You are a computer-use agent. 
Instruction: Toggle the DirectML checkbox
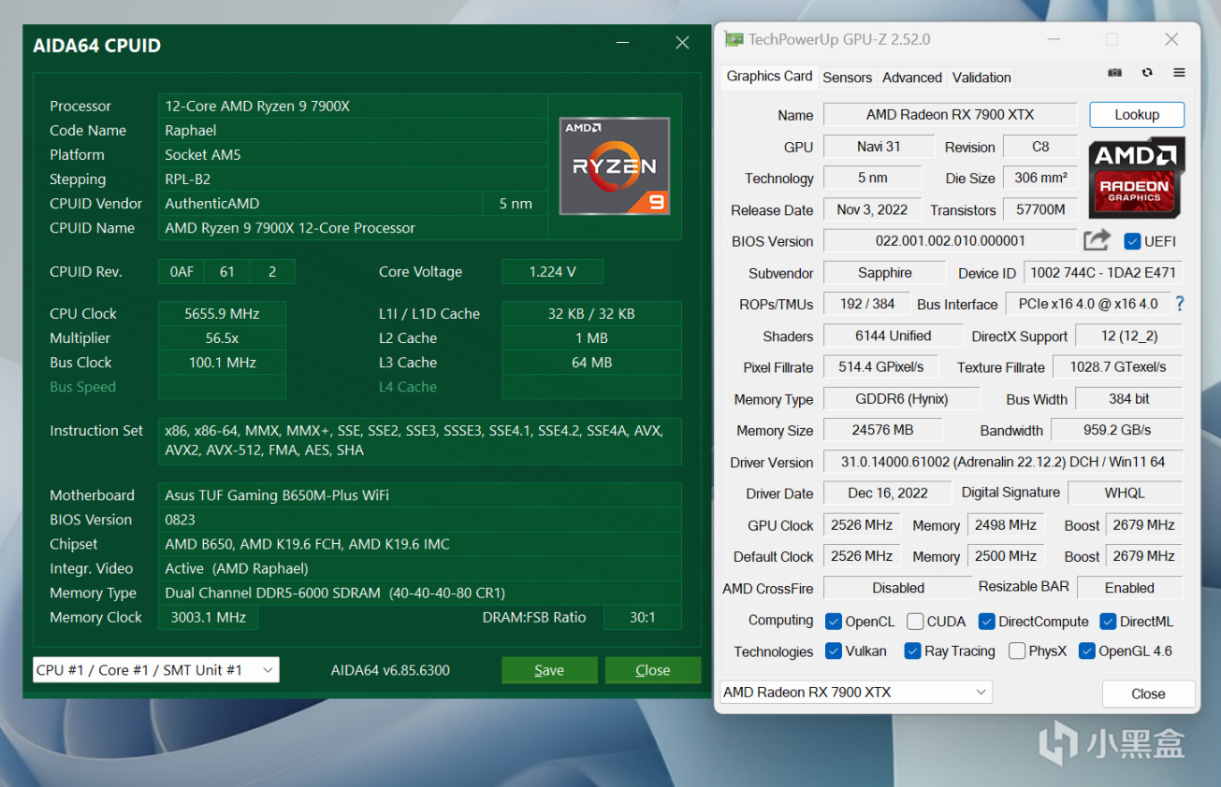pos(1108,622)
